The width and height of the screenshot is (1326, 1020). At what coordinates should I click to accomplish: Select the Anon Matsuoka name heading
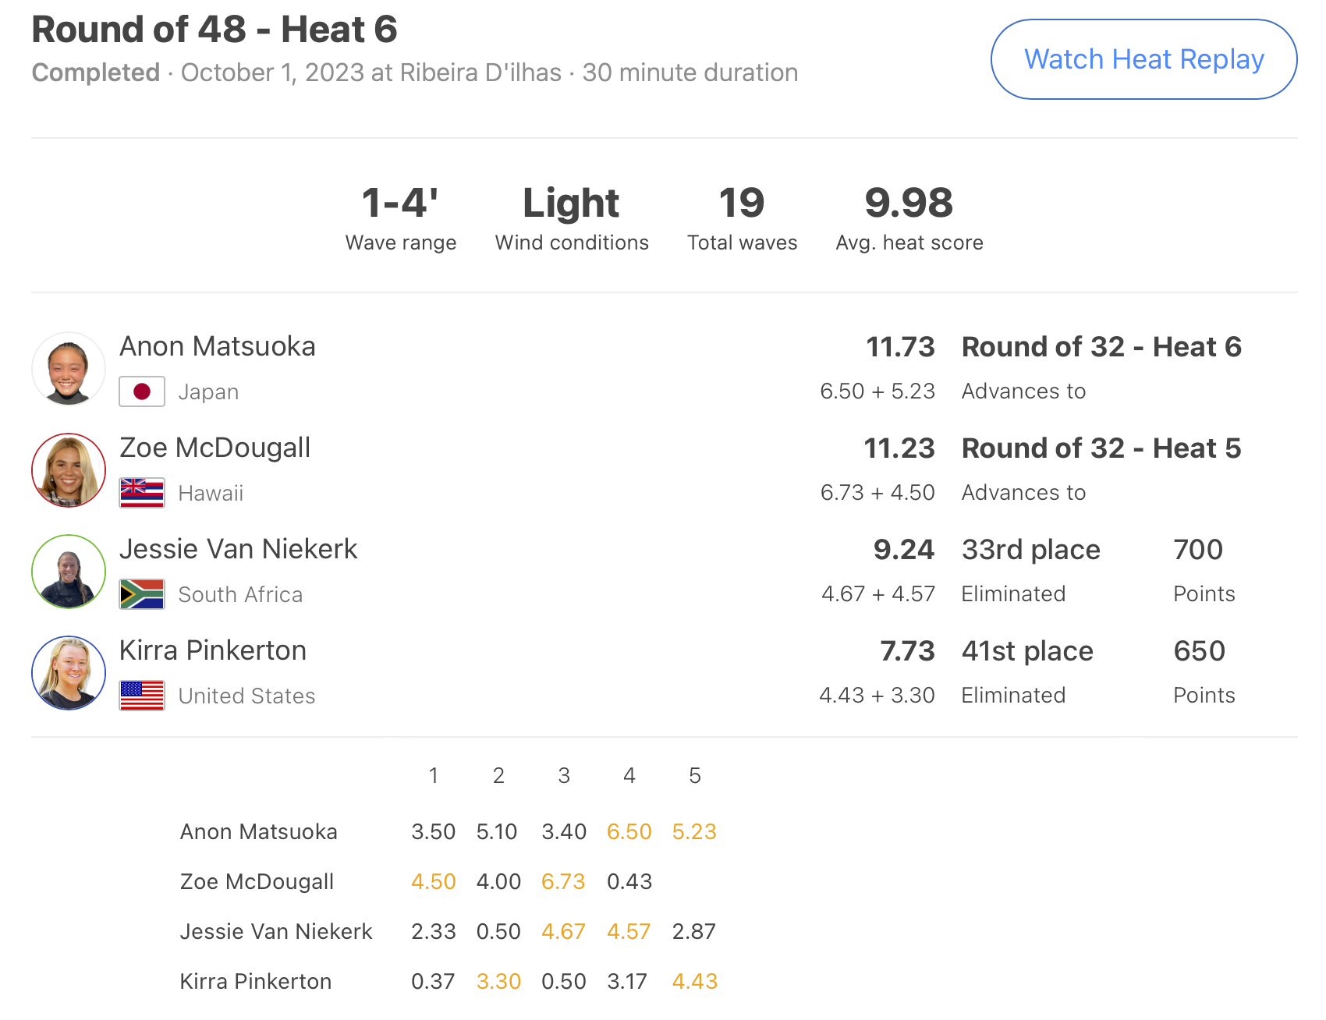218,346
